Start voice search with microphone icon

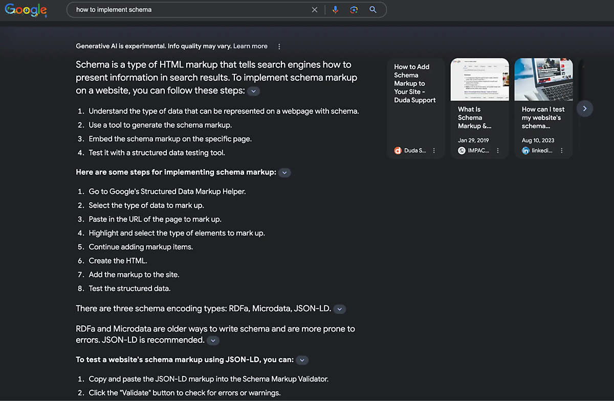335,10
